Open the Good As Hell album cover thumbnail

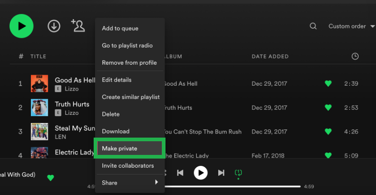[x=39, y=83]
